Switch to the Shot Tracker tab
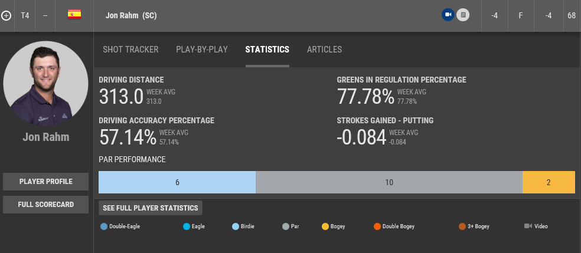 tap(130, 50)
